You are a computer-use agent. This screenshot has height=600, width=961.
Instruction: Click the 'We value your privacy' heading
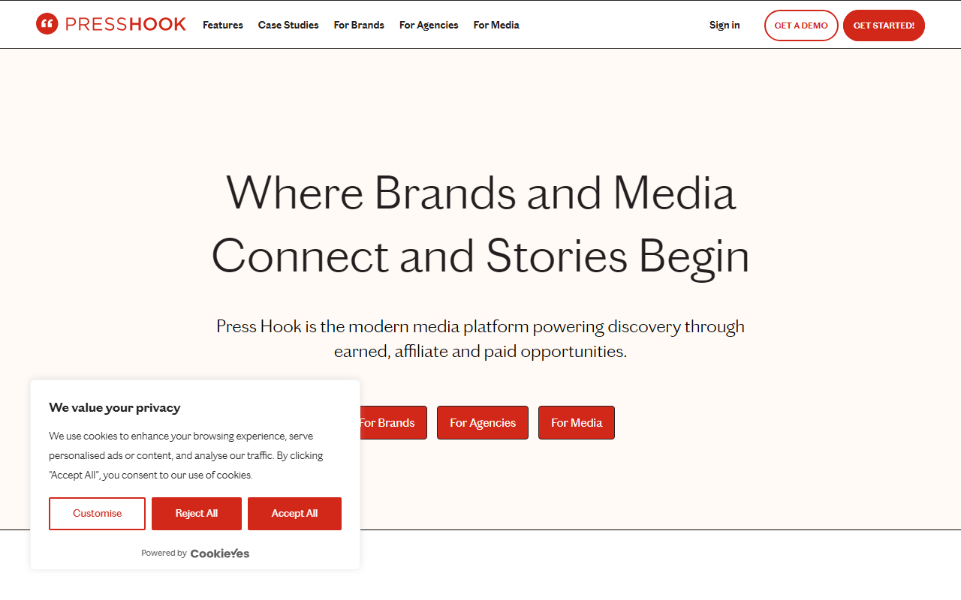click(x=115, y=408)
